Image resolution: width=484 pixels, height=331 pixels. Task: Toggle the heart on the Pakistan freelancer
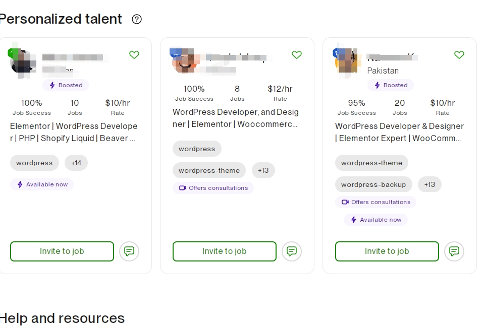(x=459, y=55)
